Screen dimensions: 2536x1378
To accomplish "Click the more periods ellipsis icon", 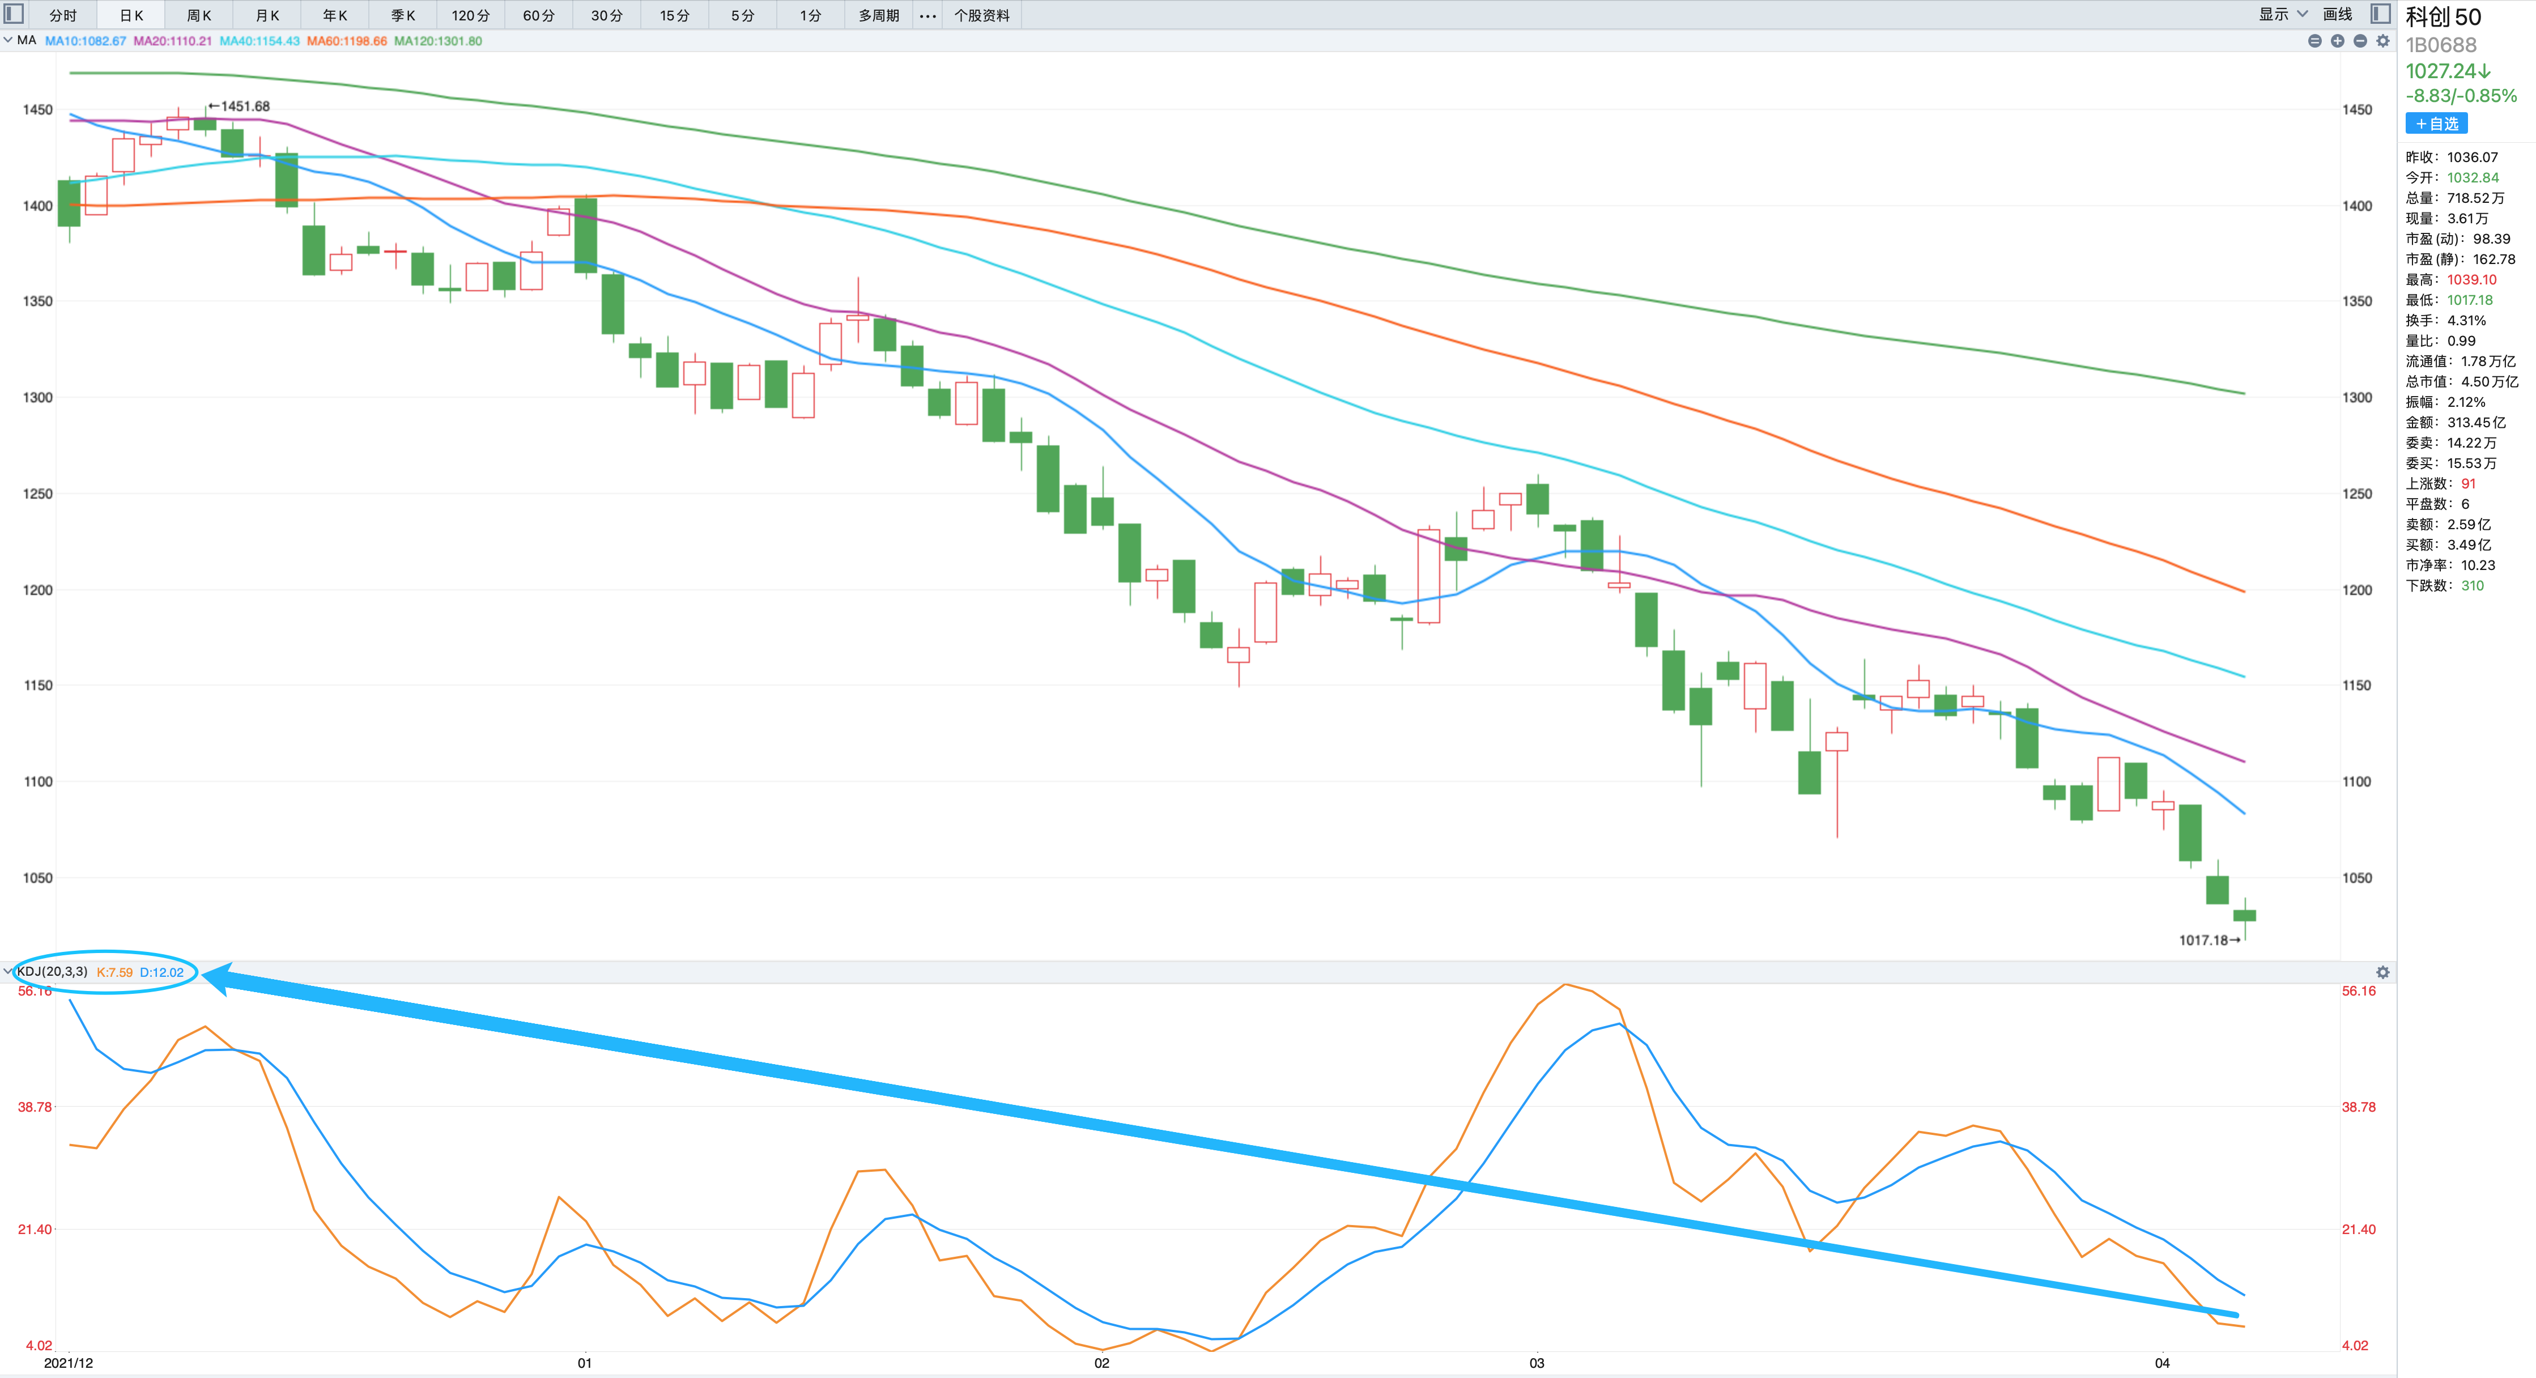I will 927,16.
